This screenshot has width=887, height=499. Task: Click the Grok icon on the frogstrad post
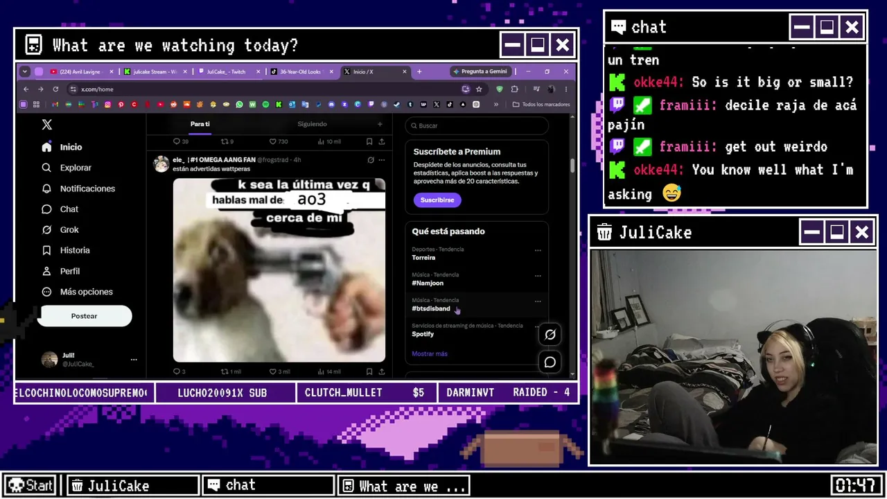pyautogui.click(x=371, y=160)
